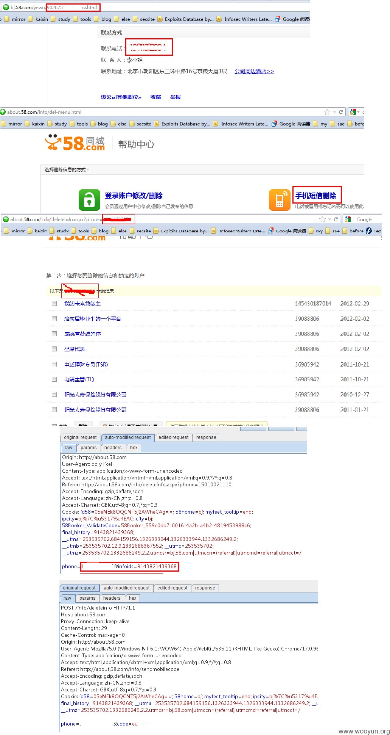Click Google search engine icon in del-menu.html window
390x735 pixels.
pyautogui.click(x=353, y=112)
